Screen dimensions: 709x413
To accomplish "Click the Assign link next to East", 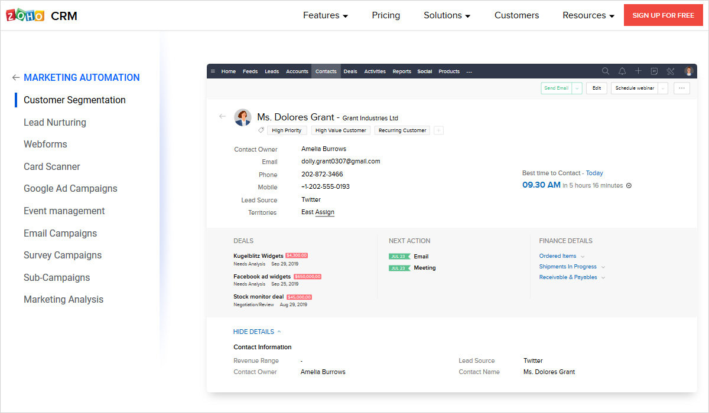I will [325, 212].
